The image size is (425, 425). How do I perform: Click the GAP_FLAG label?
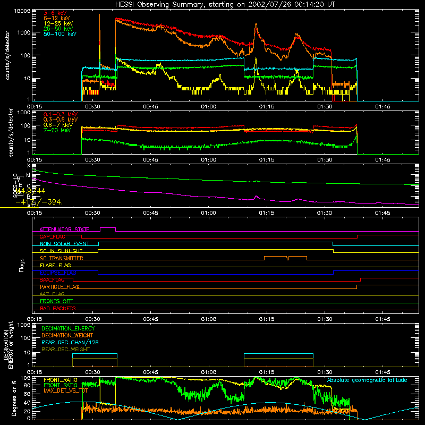(x=52, y=236)
